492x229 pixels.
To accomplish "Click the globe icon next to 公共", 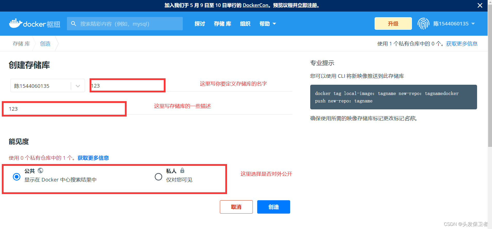I will [40, 170].
